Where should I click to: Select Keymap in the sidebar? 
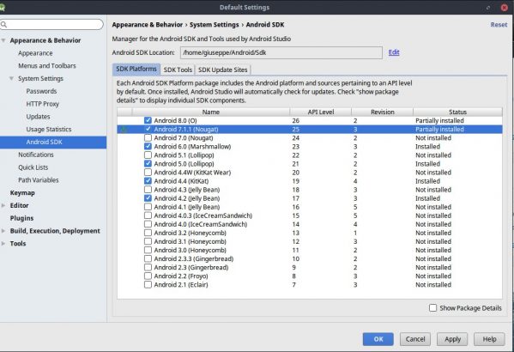[x=22, y=193]
